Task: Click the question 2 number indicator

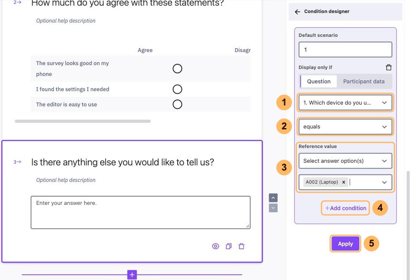Action: [17, 2]
